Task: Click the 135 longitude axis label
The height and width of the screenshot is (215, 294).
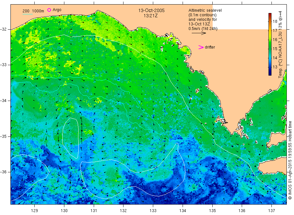Action: [212, 210]
